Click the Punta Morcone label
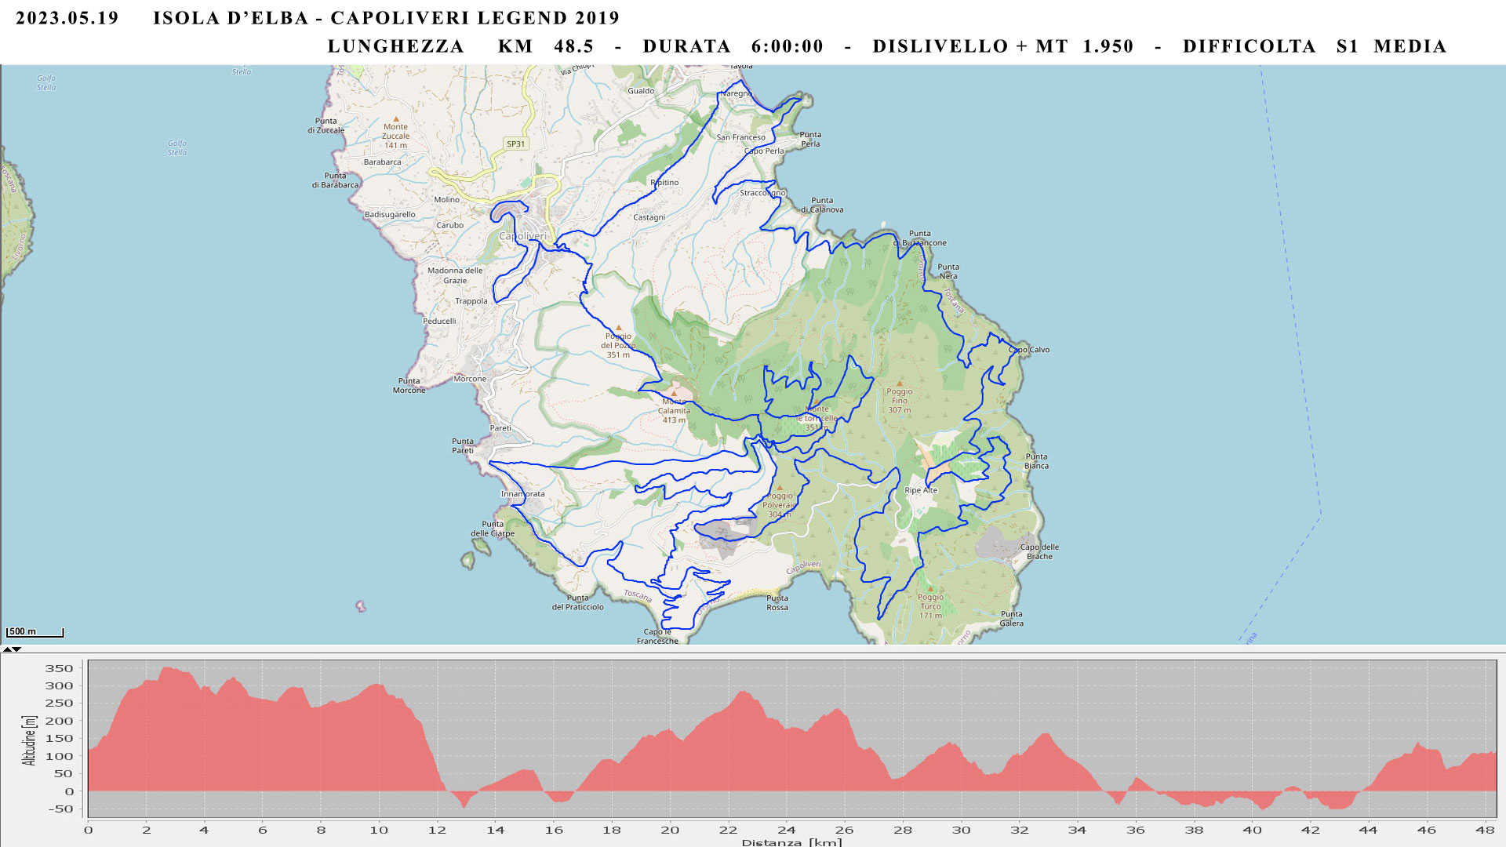This screenshot has width=1506, height=847. (x=409, y=385)
